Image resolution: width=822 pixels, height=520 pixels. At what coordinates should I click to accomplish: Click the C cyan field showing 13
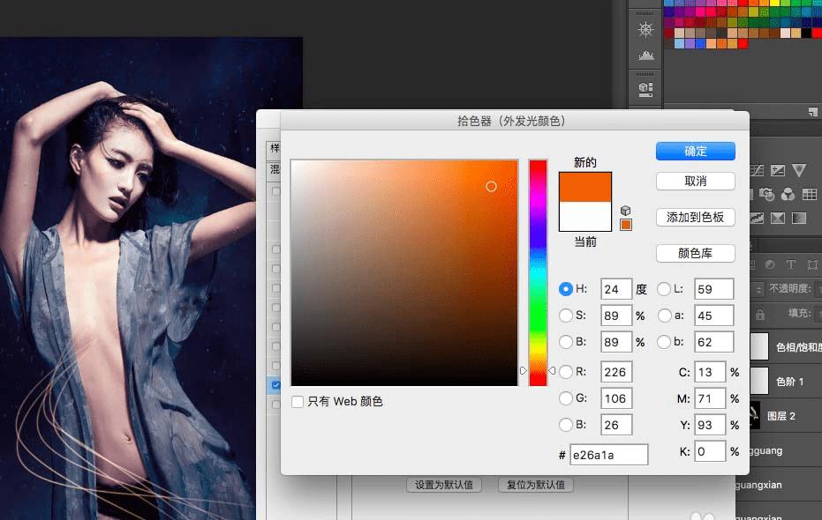[710, 372]
